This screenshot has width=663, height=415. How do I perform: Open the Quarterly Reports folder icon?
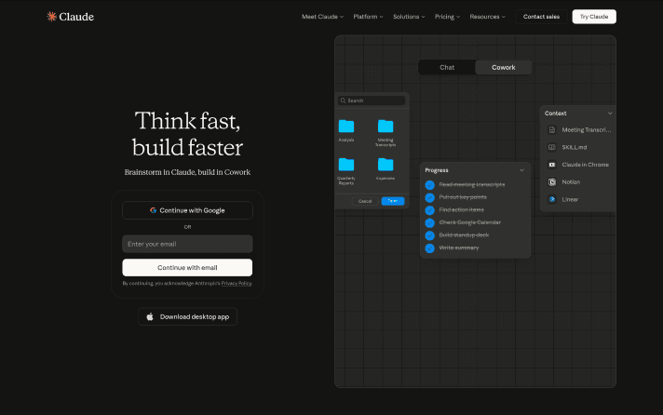346,165
